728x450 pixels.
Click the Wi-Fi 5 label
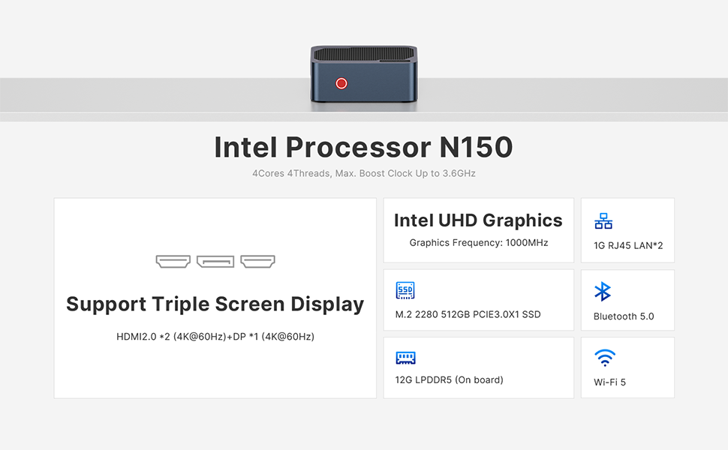[609, 382]
